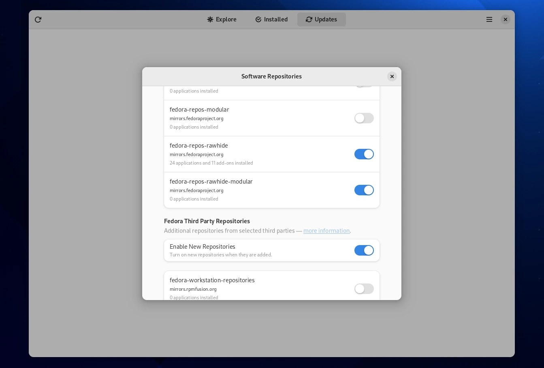Click mirrors.fedoraproject.org under fedora-repos-modular

196,118
